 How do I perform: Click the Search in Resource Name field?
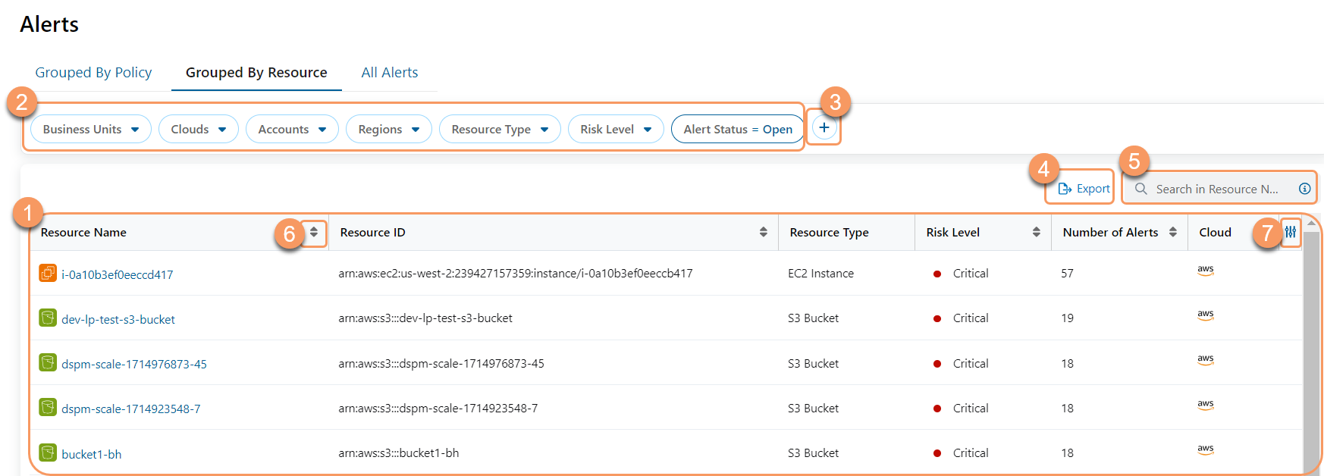pyautogui.click(x=1216, y=189)
